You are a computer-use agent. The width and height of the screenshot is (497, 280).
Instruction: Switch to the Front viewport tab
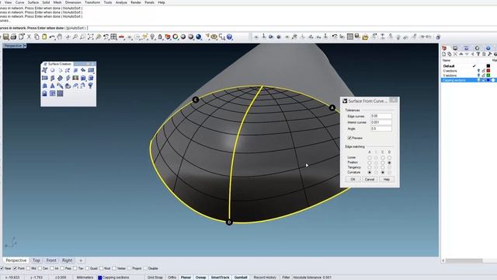(51, 261)
